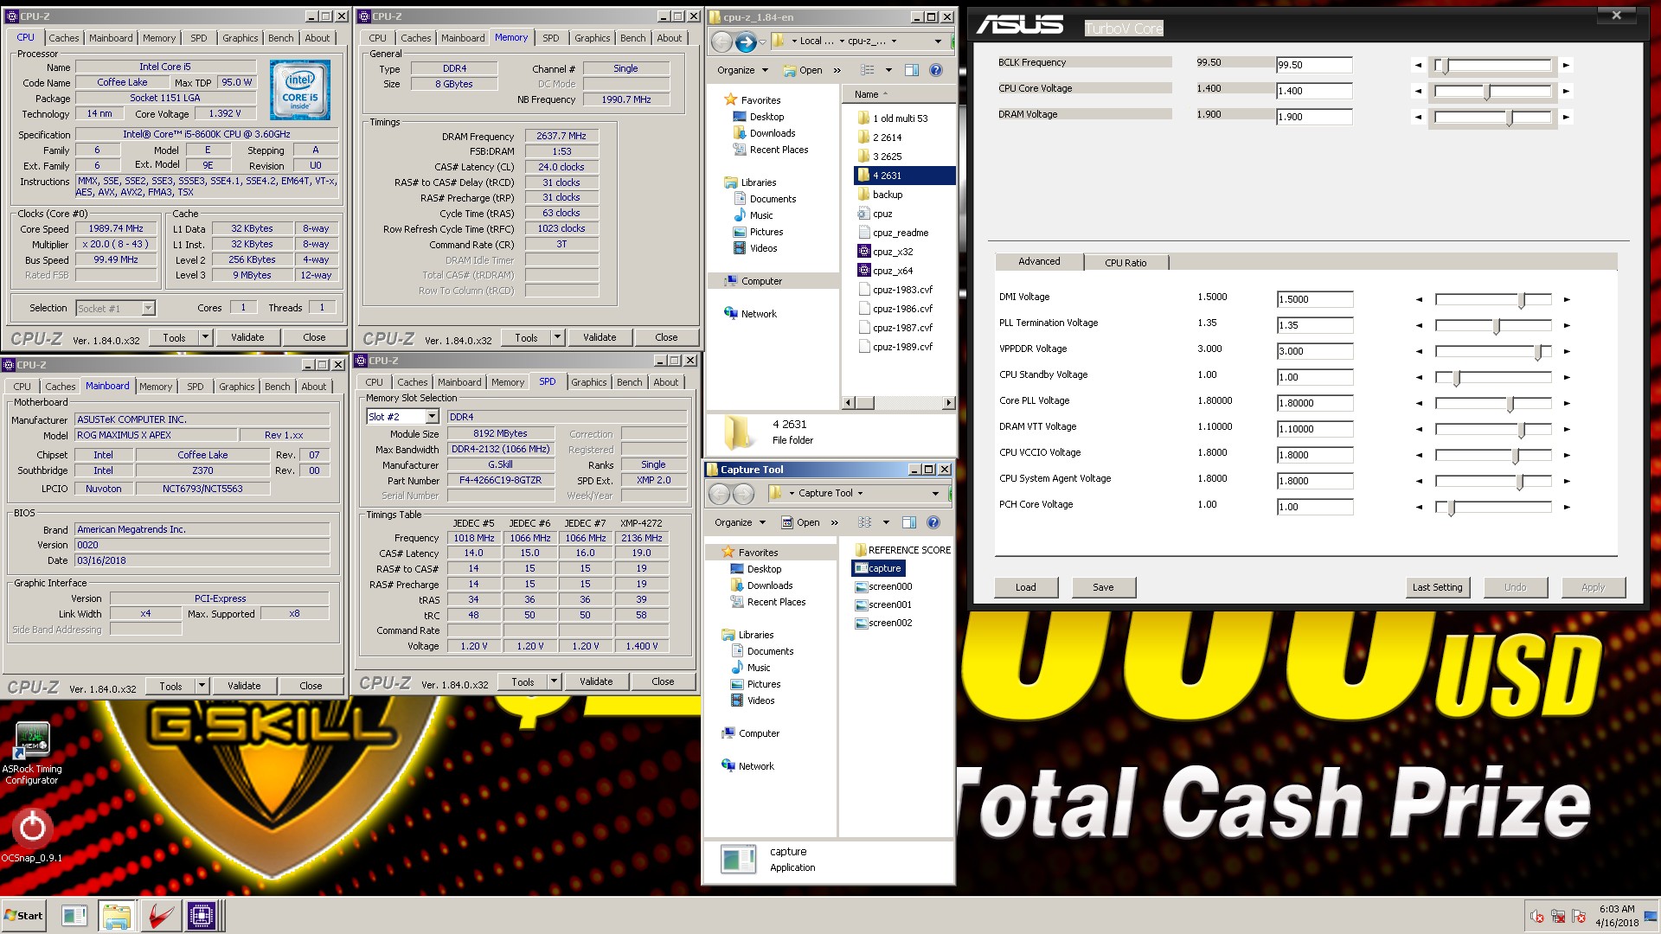Click Close in the CPU-Z SPD window
The width and height of the screenshot is (1661, 934).
coord(663,681)
